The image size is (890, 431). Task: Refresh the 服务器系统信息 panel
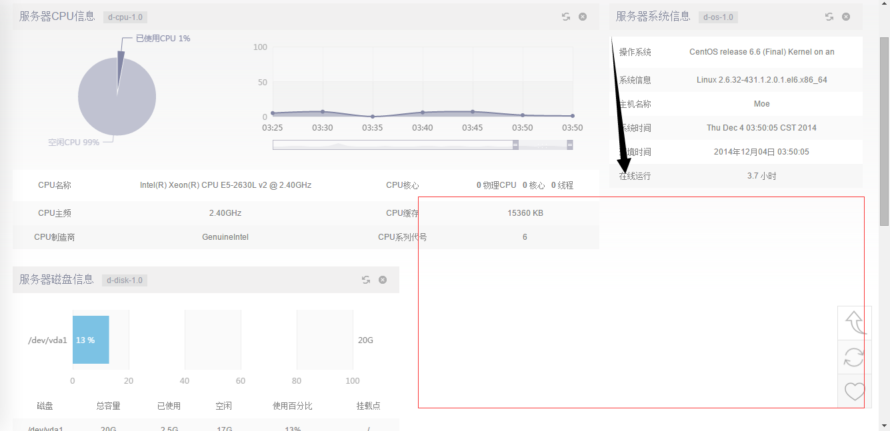point(829,17)
